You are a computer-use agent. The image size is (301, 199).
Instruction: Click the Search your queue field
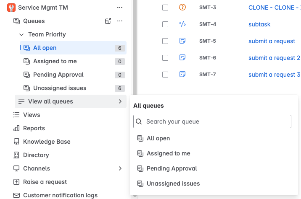[x=212, y=121]
